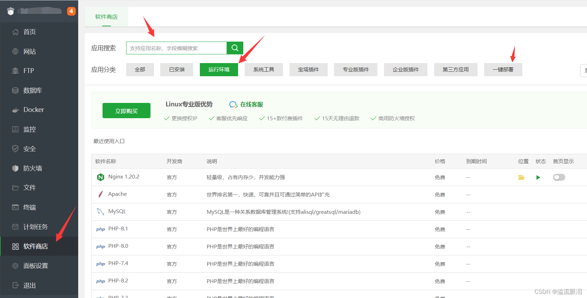Open Docker in the sidebar
This screenshot has width=587, height=298.
pos(39,110)
